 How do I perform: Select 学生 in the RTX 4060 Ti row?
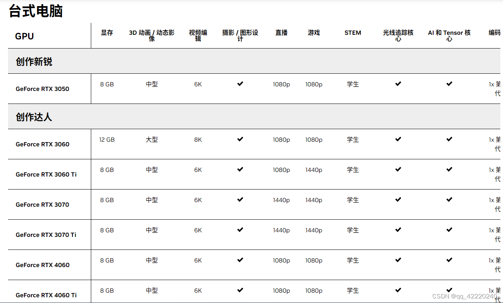pos(353,291)
